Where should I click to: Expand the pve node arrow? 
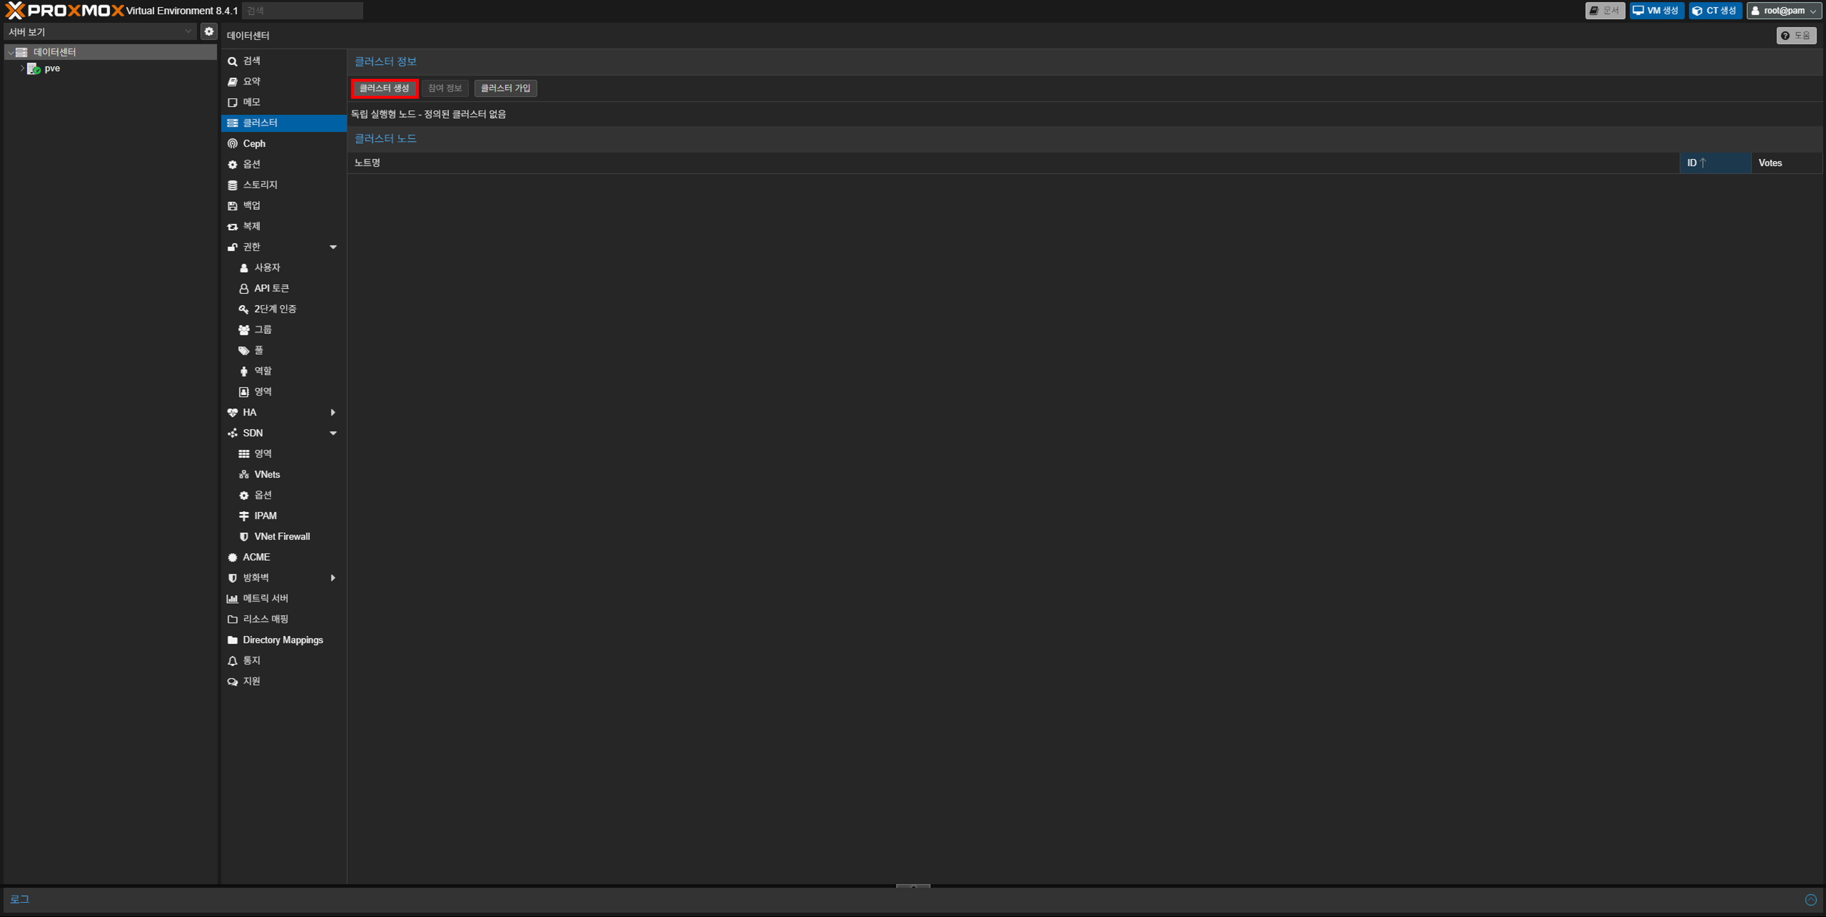coord(22,69)
